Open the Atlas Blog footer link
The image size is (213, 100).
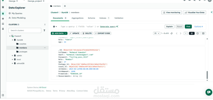coord(71,91)
